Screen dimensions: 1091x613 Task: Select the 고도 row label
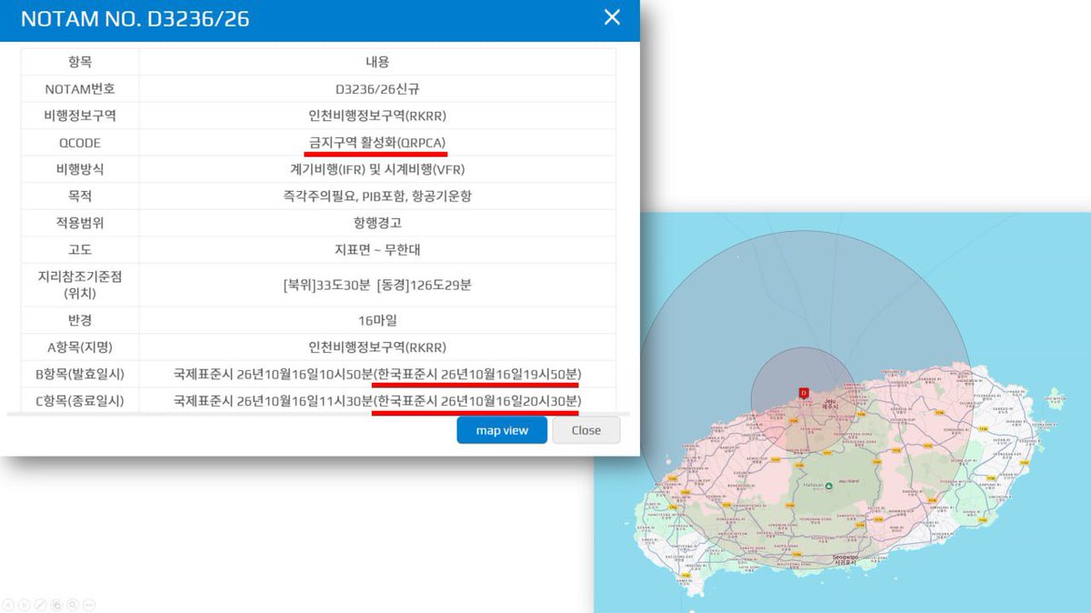coord(80,249)
